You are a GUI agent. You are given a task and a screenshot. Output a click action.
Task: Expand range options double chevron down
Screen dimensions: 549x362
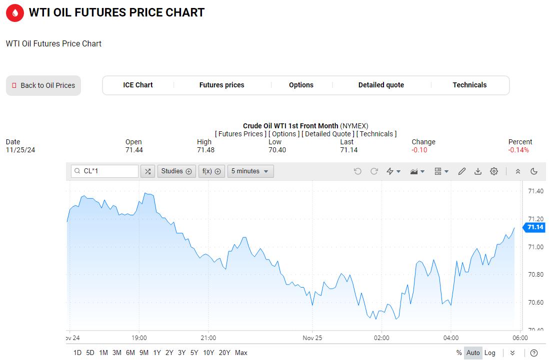(512, 353)
